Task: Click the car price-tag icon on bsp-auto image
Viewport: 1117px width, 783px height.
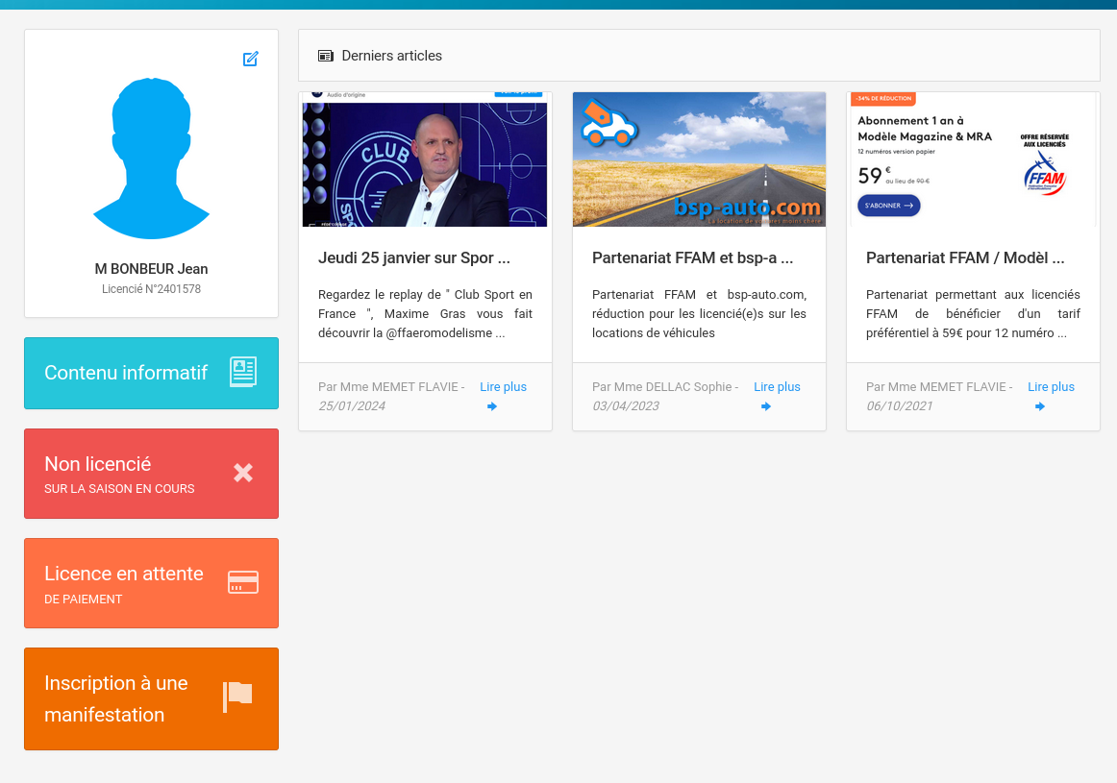Action: (x=608, y=124)
